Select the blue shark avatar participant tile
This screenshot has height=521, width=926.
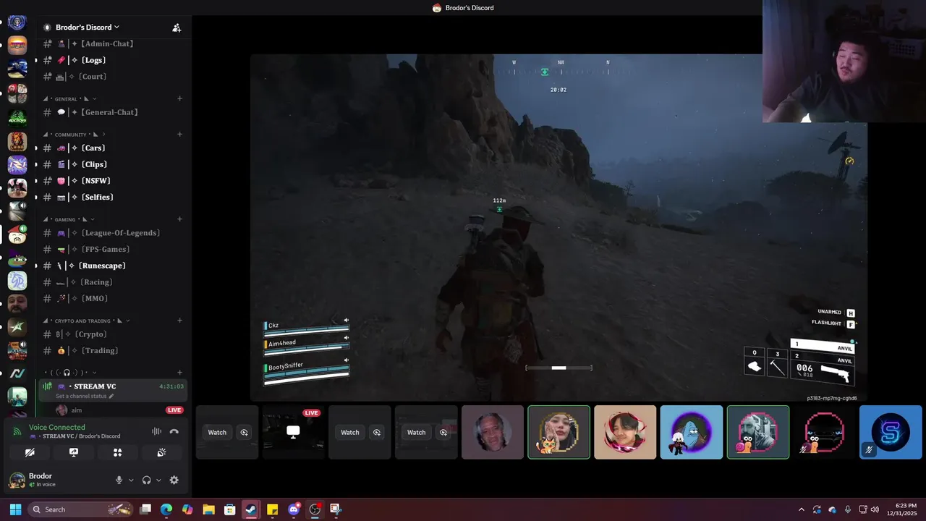tap(692, 432)
